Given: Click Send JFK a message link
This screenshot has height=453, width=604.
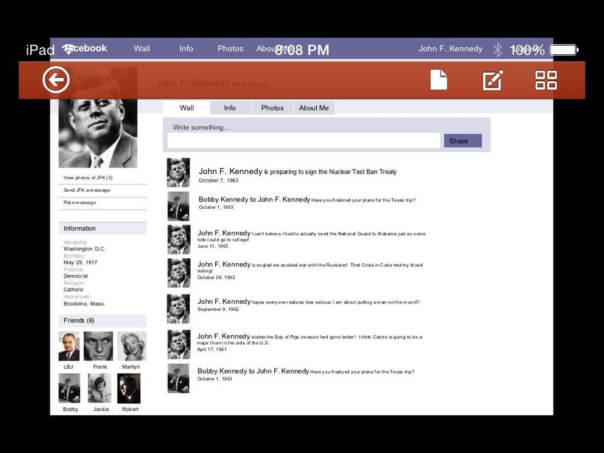Looking at the screenshot, I should [x=87, y=190].
